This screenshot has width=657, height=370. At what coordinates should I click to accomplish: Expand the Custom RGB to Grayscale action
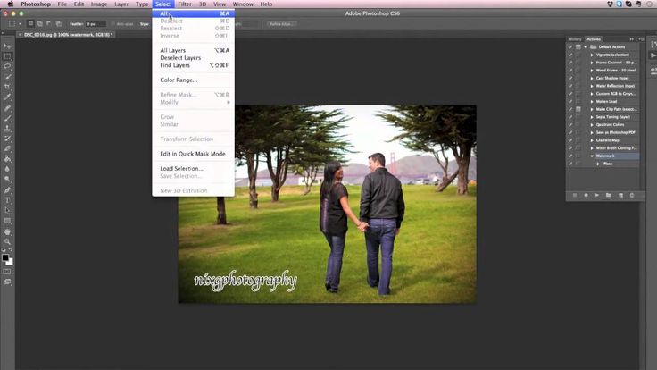coord(592,94)
